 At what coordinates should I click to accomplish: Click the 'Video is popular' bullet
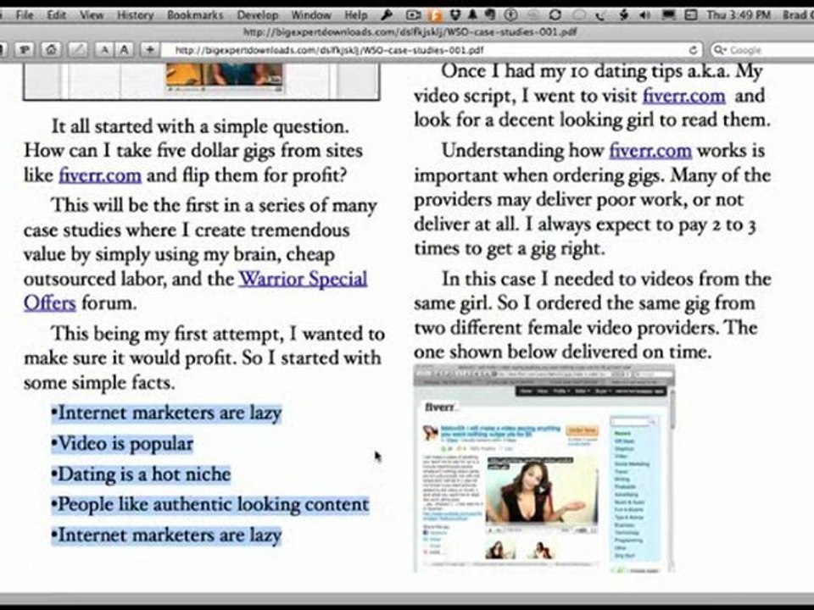click(122, 443)
